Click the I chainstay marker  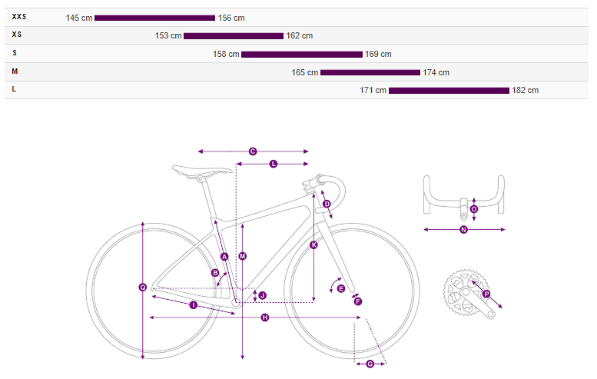(193, 305)
